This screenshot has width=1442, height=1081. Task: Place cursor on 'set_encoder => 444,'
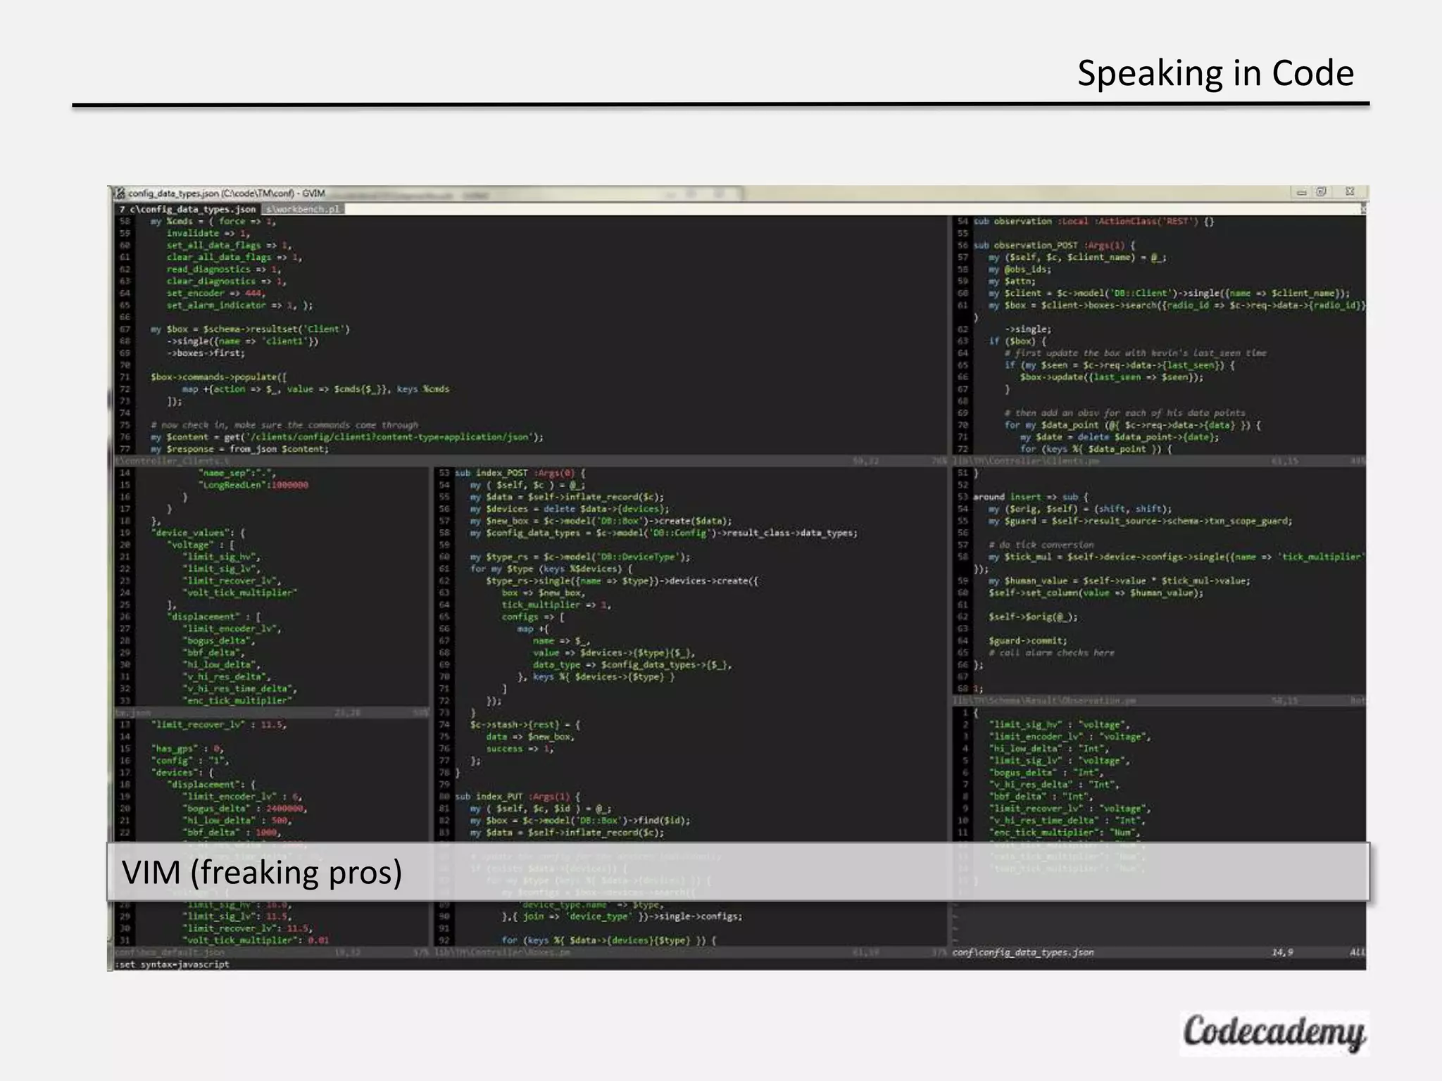[216, 293]
